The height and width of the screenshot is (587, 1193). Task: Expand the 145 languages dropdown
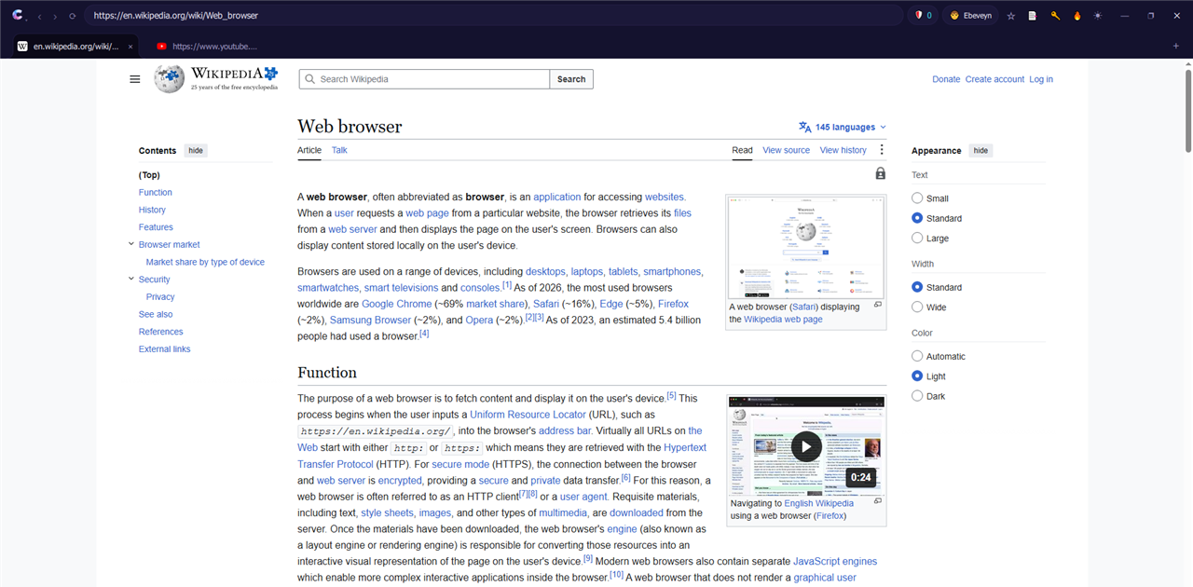843,127
